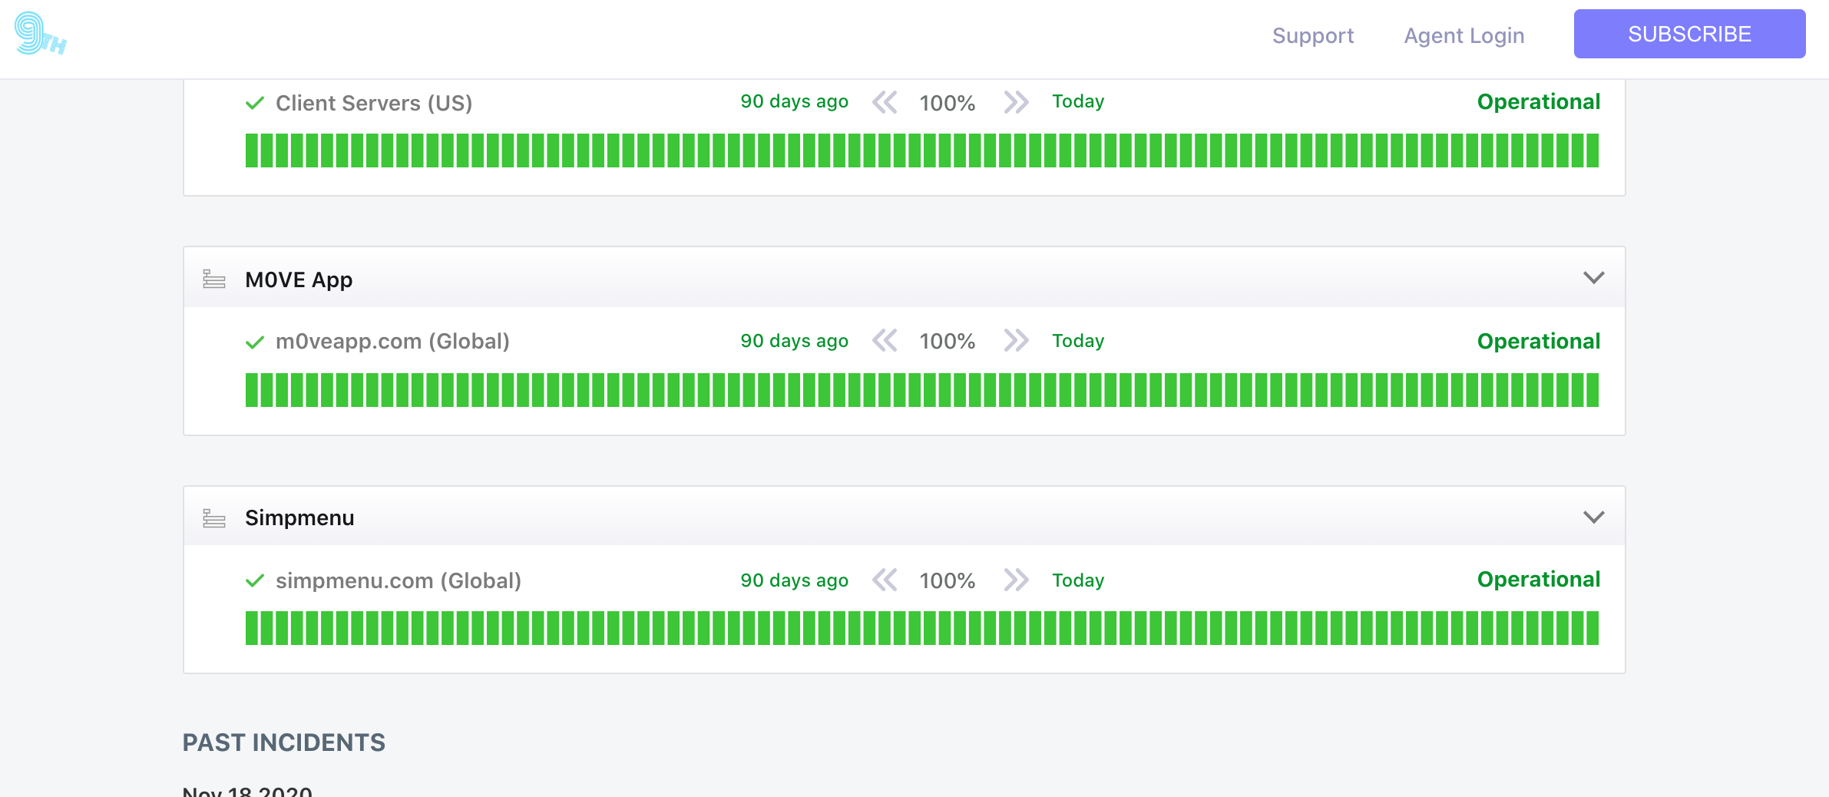
Task: Click the m0veapp.com uptime history bar
Action: point(921,390)
